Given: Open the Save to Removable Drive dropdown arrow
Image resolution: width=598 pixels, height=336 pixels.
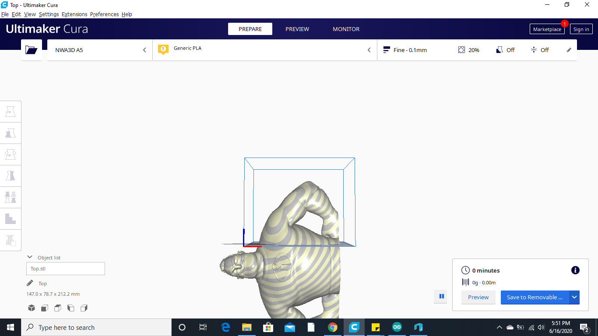Looking at the screenshot, I should [574, 297].
